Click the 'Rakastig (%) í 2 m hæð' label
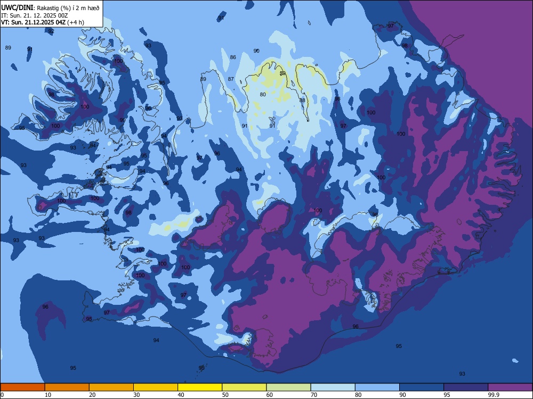The height and width of the screenshot is (399, 533). click(x=68, y=8)
